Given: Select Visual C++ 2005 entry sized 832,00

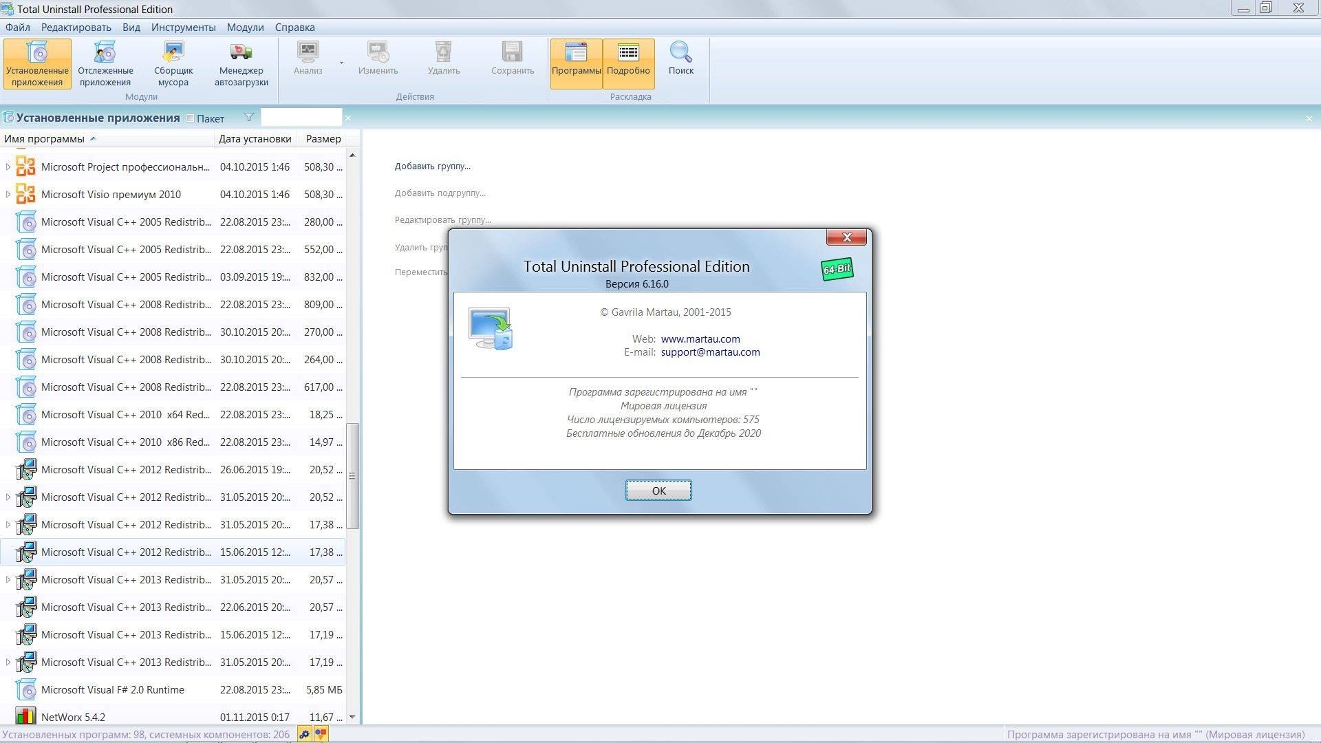Looking at the screenshot, I should (172, 277).
